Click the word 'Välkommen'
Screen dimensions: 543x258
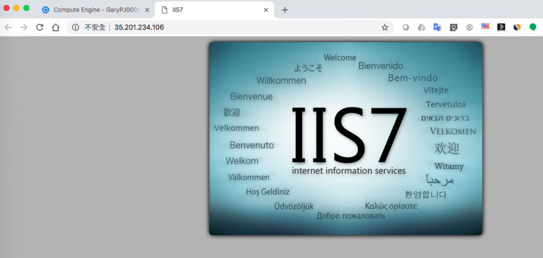pyautogui.click(x=249, y=178)
